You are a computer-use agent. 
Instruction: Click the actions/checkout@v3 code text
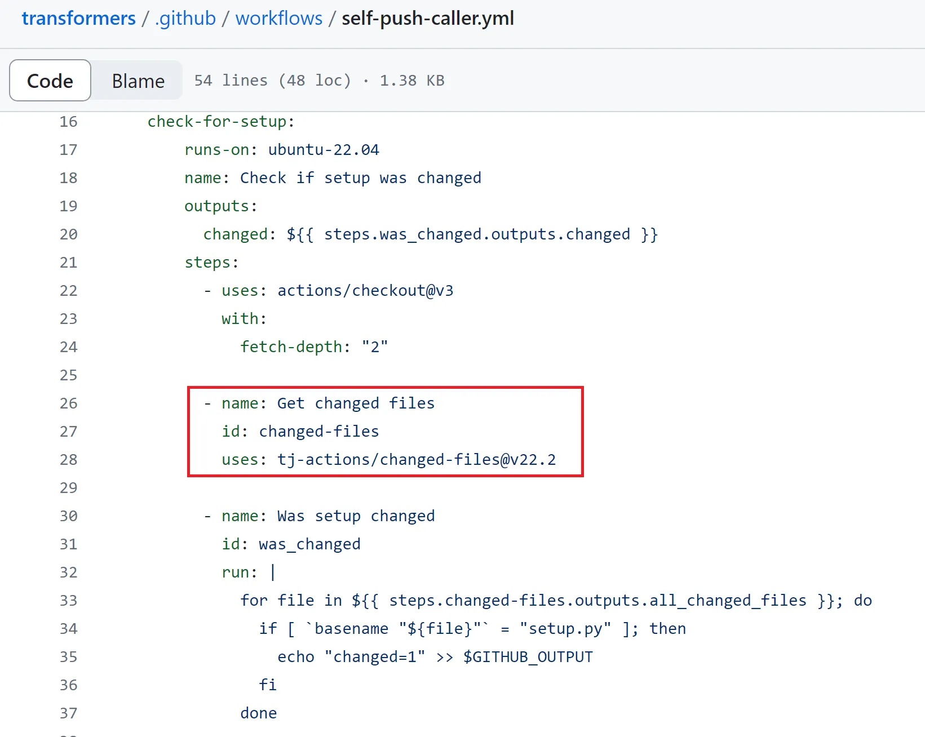pyautogui.click(x=365, y=291)
